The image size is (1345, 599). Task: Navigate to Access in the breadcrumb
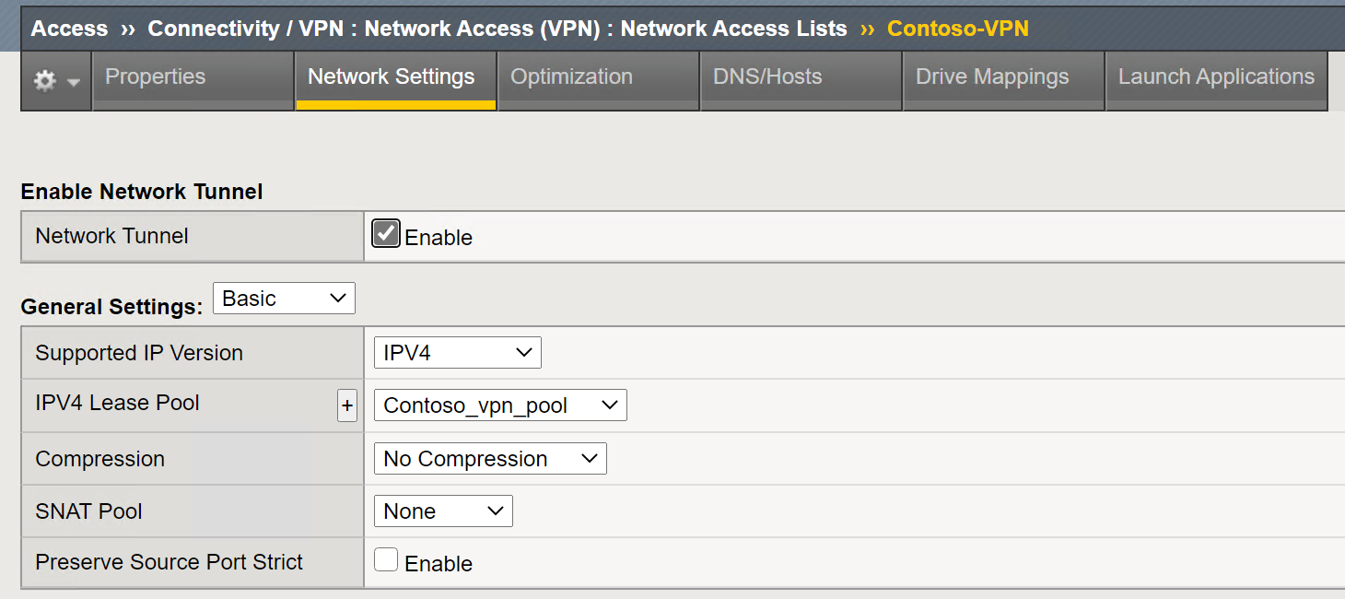point(68,29)
